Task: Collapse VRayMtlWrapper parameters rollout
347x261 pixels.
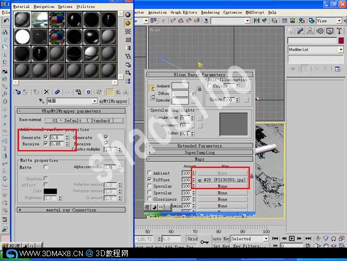Action: point(71,111)
